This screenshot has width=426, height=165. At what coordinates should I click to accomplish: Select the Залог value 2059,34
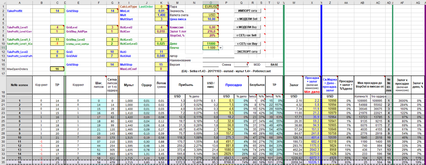coord(293,162)
